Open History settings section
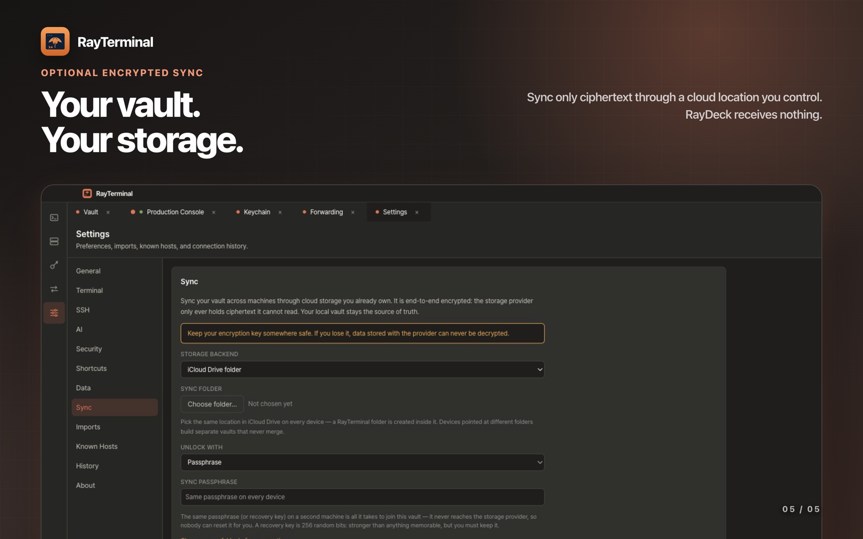This screenshot has width=863, height=539. (x=115, y=466)
